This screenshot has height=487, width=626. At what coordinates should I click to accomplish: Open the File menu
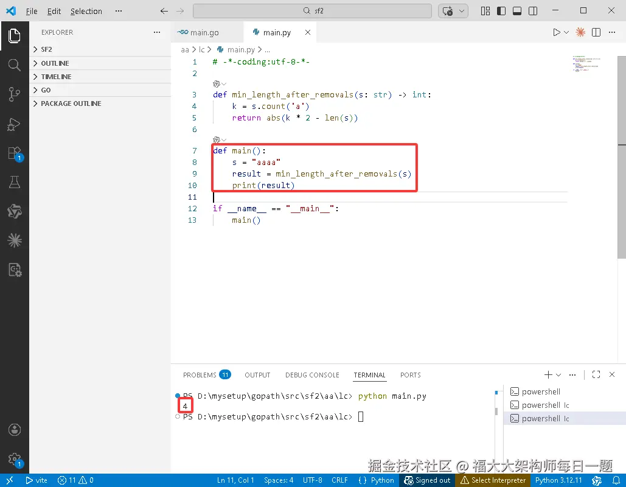(32, 11)
